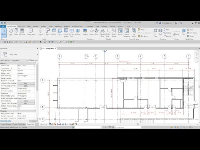Select the Curtain System tool
The width and height of the screenshot is (200, 150).
[x=66, y=33]
